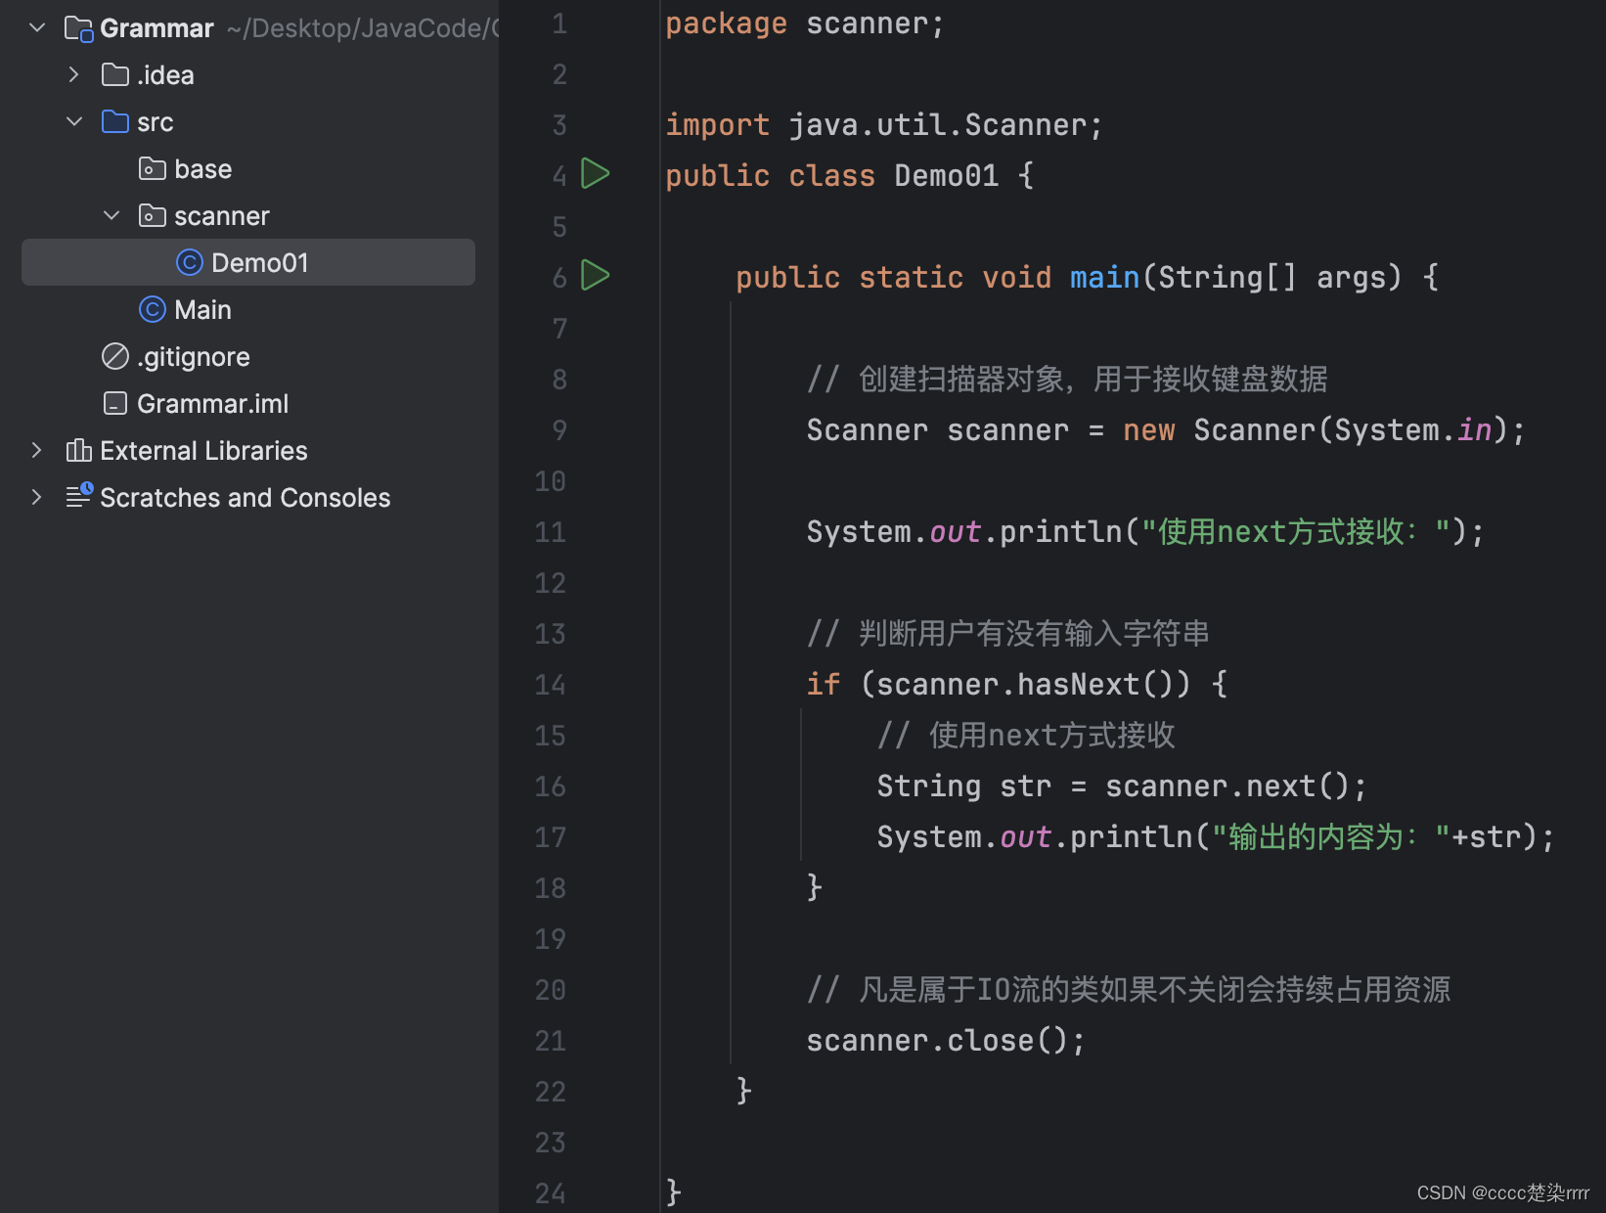Click the scanner package icon
Image resolution: width=1606 pixels, height=1213 pixels.
pos(153,215)
